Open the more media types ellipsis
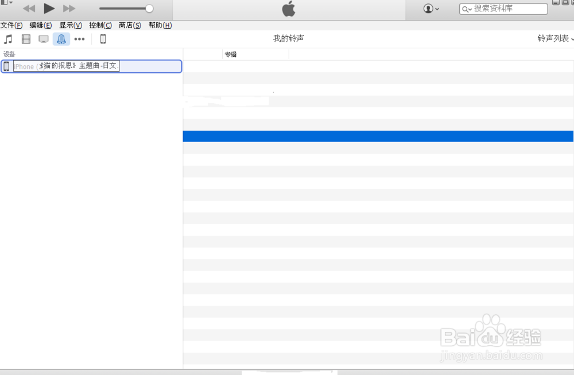Screen dimensions: 574x375 point(79,39)
